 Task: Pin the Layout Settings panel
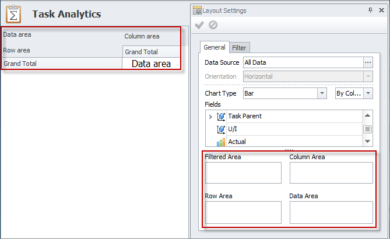[371, 10]
